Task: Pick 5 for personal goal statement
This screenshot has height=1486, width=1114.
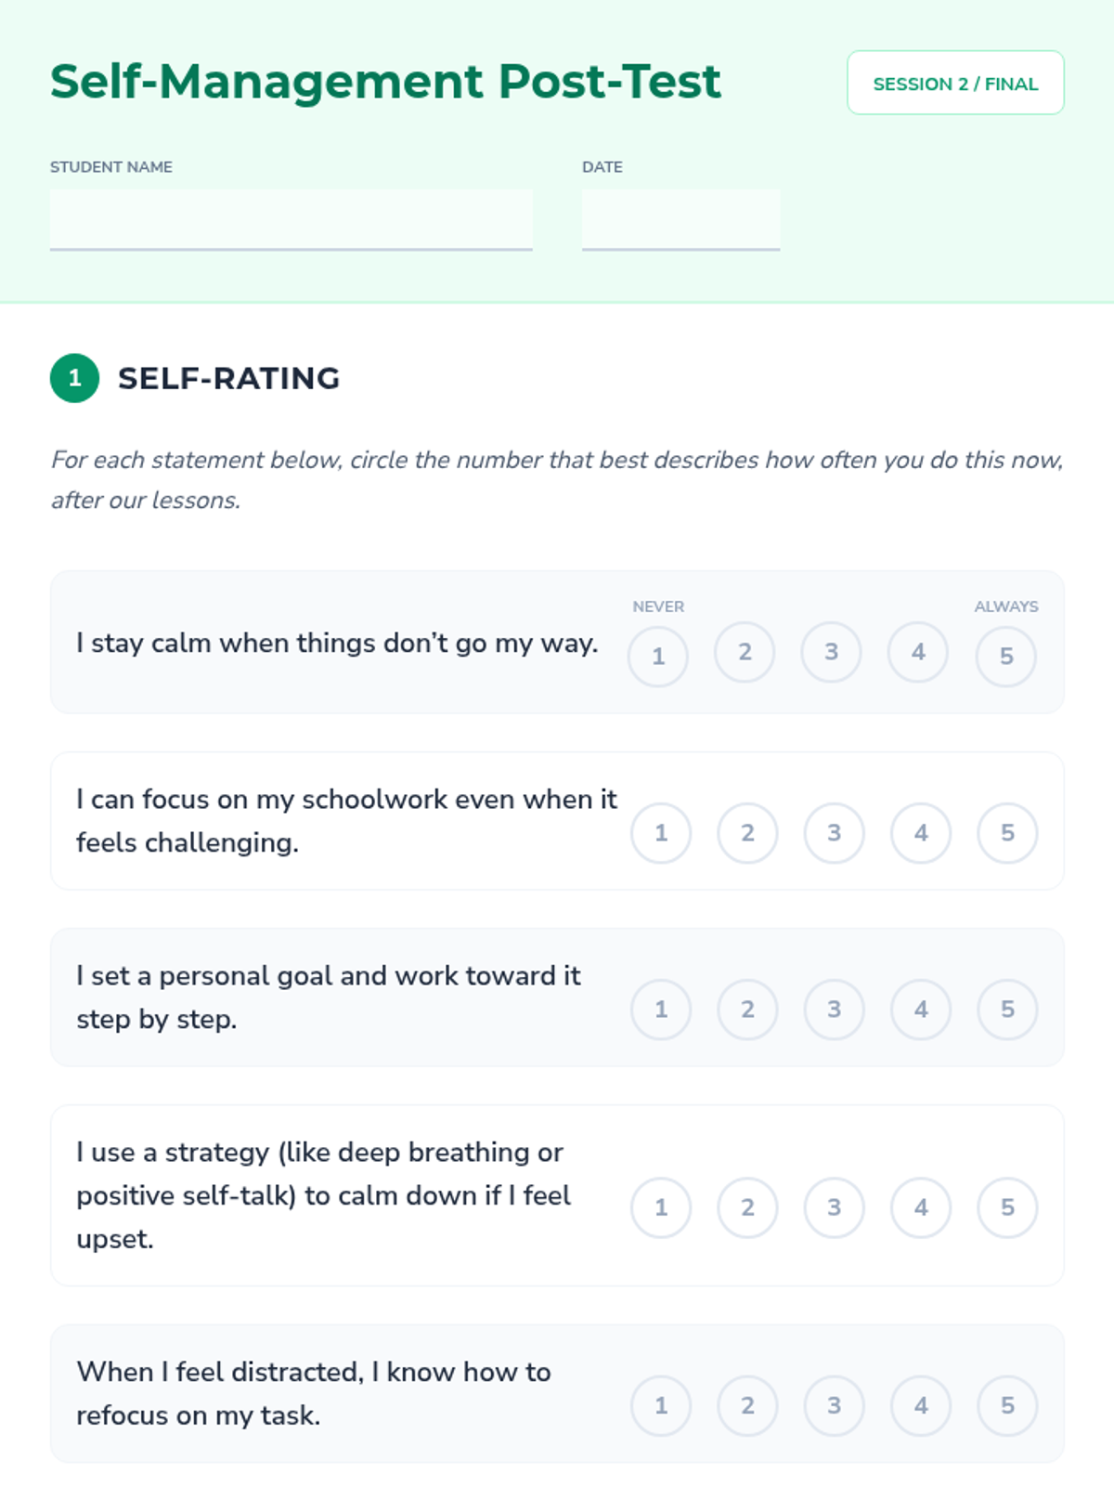Action: point(1007,1010)
